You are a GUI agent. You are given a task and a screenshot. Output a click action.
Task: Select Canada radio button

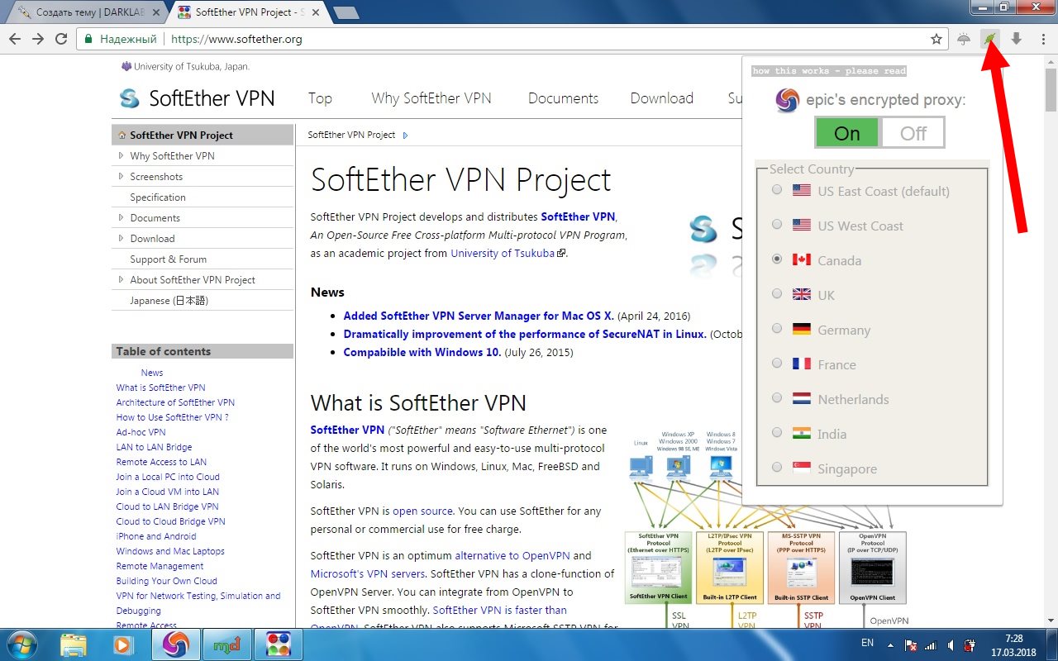[x=776, y=259]
